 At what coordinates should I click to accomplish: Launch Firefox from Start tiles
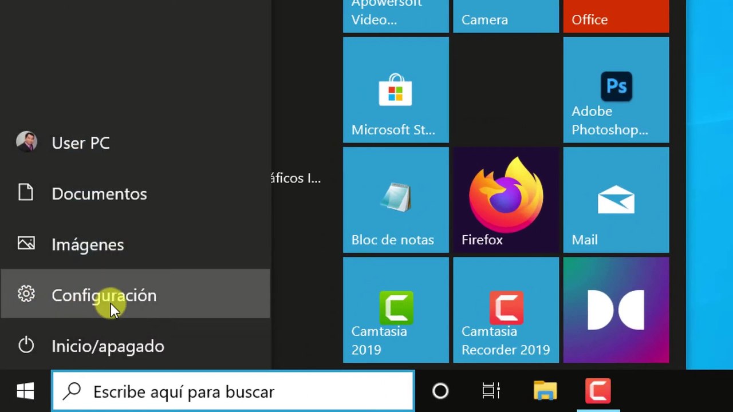point(506,200)
